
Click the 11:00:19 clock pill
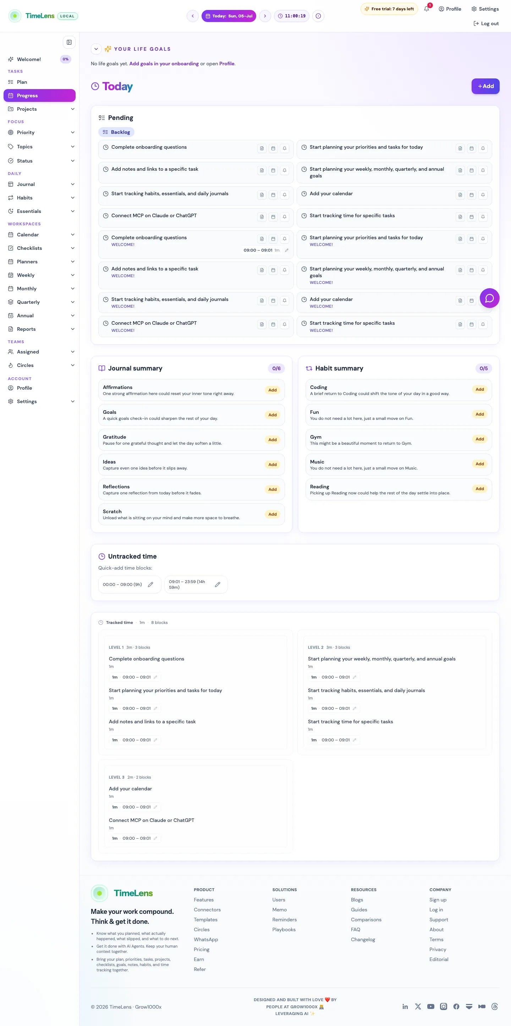pos(292,16)
